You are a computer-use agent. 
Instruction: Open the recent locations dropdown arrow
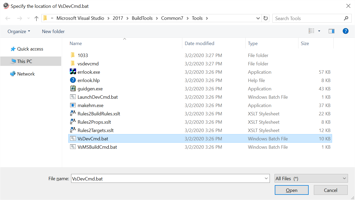pos(28,18)
